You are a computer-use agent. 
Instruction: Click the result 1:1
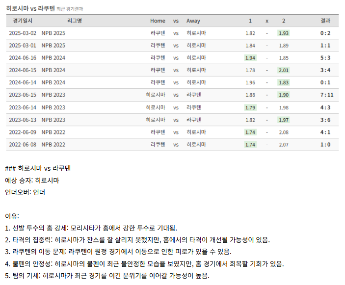[325, 45]
